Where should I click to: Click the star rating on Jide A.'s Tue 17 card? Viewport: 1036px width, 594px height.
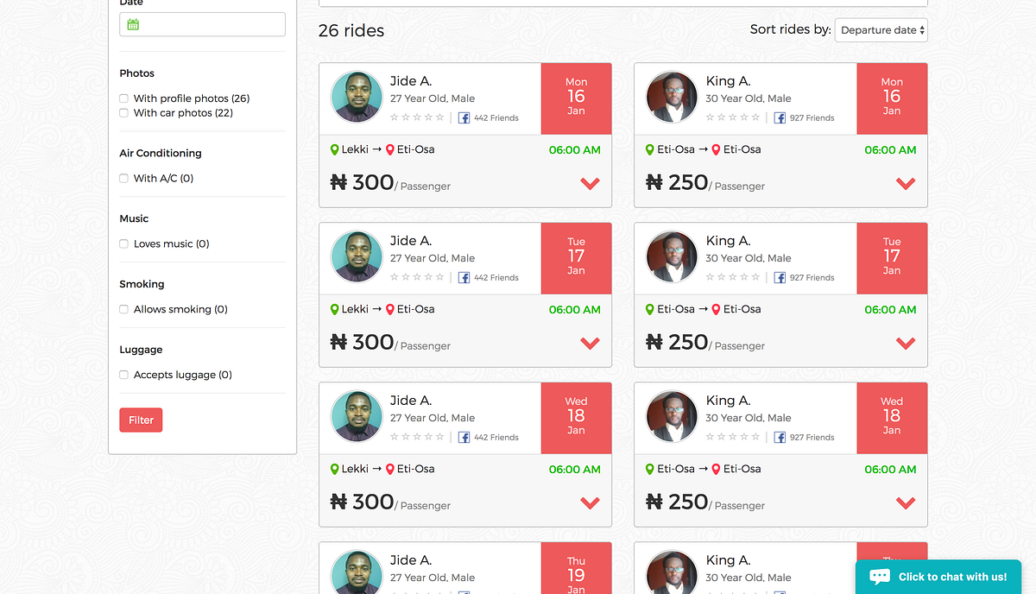(x=417, y=277)
